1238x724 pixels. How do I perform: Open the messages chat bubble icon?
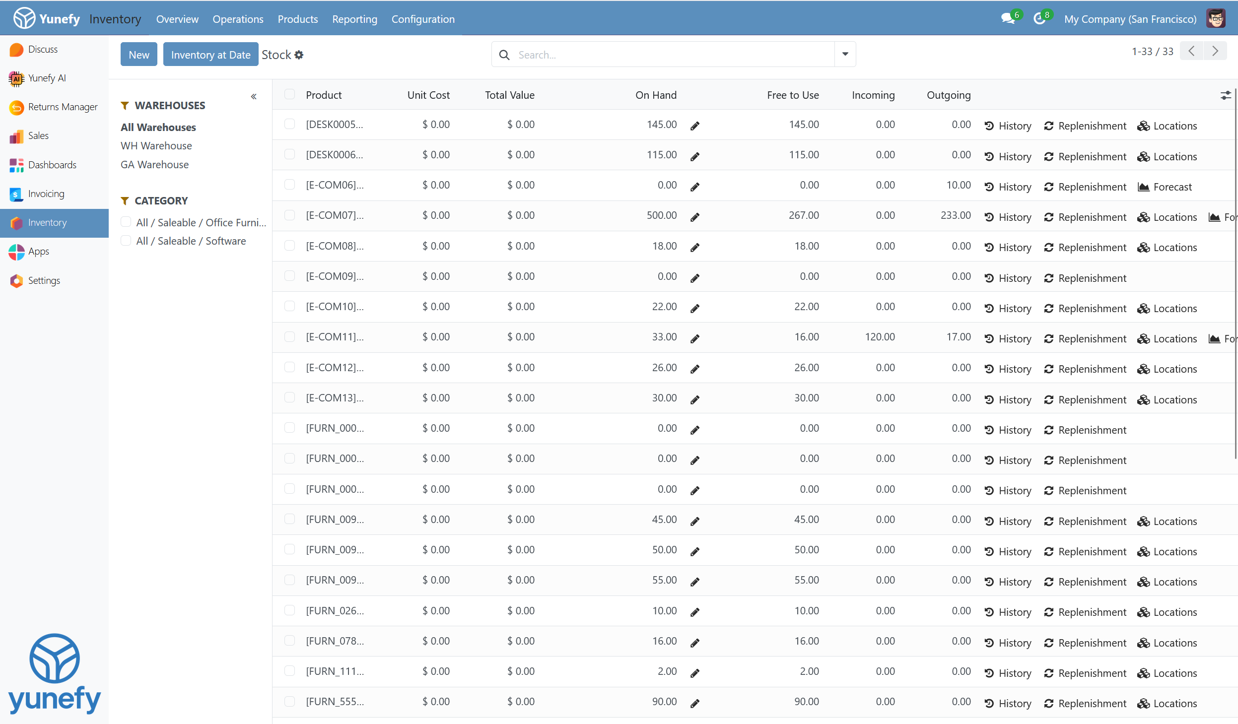(1007, 19)
